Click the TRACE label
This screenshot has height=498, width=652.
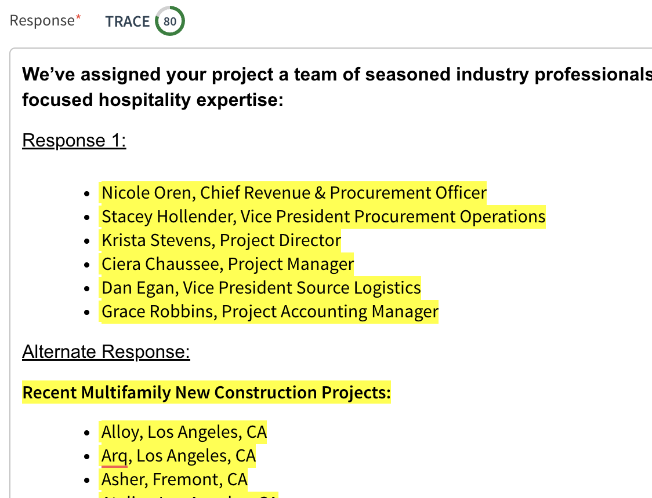127,21
